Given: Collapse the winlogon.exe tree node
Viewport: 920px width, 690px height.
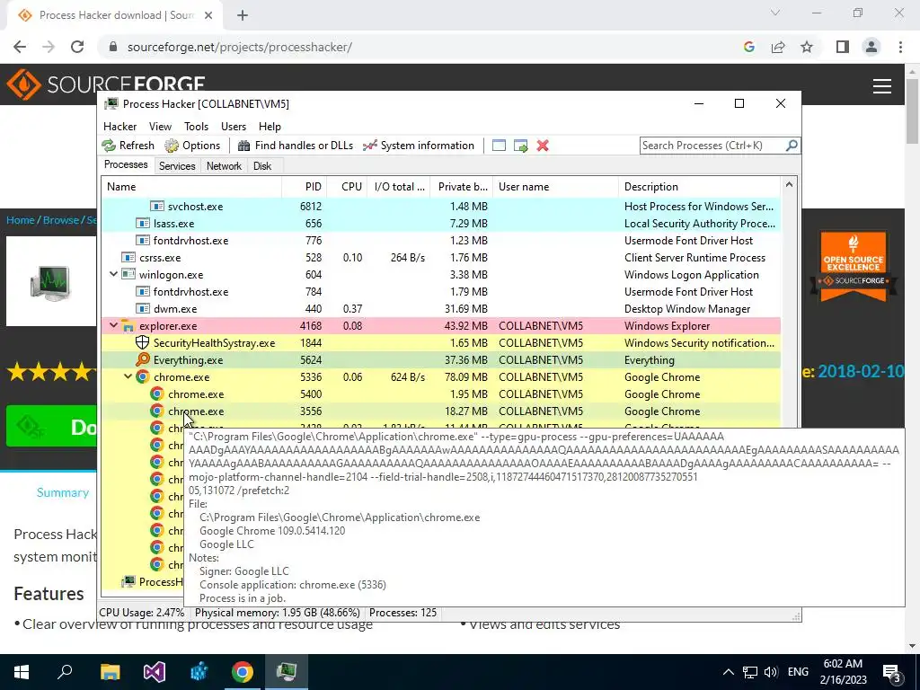Looking at the screenshot, I should 113,274.
